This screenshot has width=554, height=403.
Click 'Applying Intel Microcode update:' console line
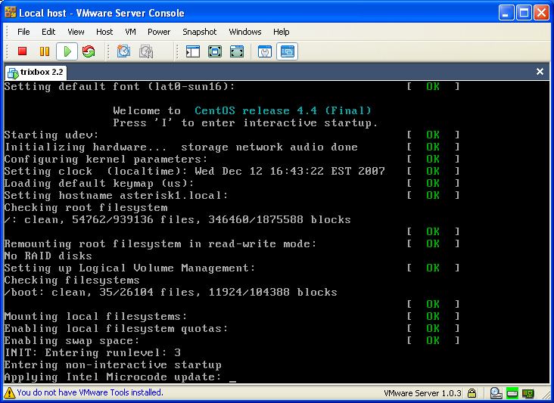(x=113, y=377)
